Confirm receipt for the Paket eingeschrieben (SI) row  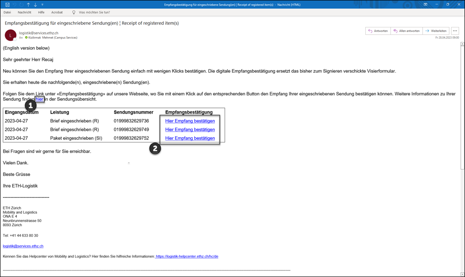point(190,138)
